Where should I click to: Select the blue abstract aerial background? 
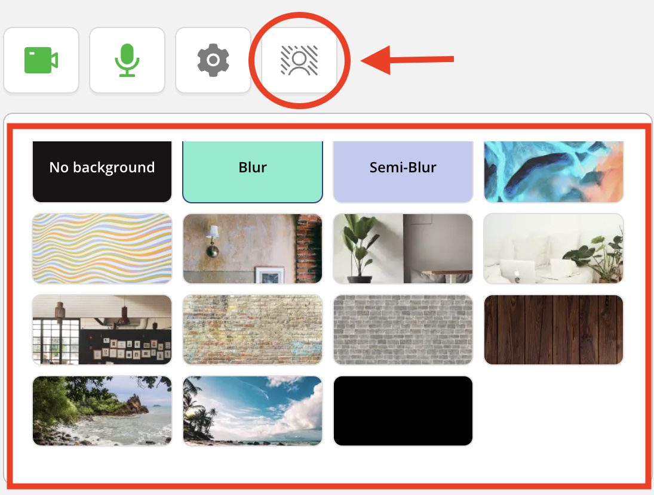coord(554,172)
